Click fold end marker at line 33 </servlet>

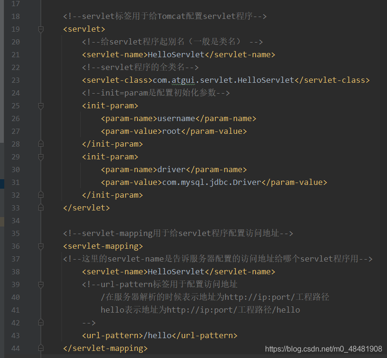(41, 208)
